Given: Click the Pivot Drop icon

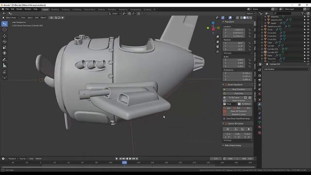Looking at the screenshot, I should click(x=225, y=93).
